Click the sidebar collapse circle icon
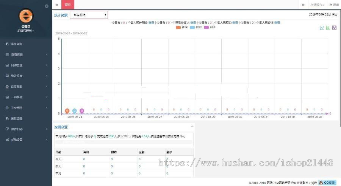 point(47,6)
